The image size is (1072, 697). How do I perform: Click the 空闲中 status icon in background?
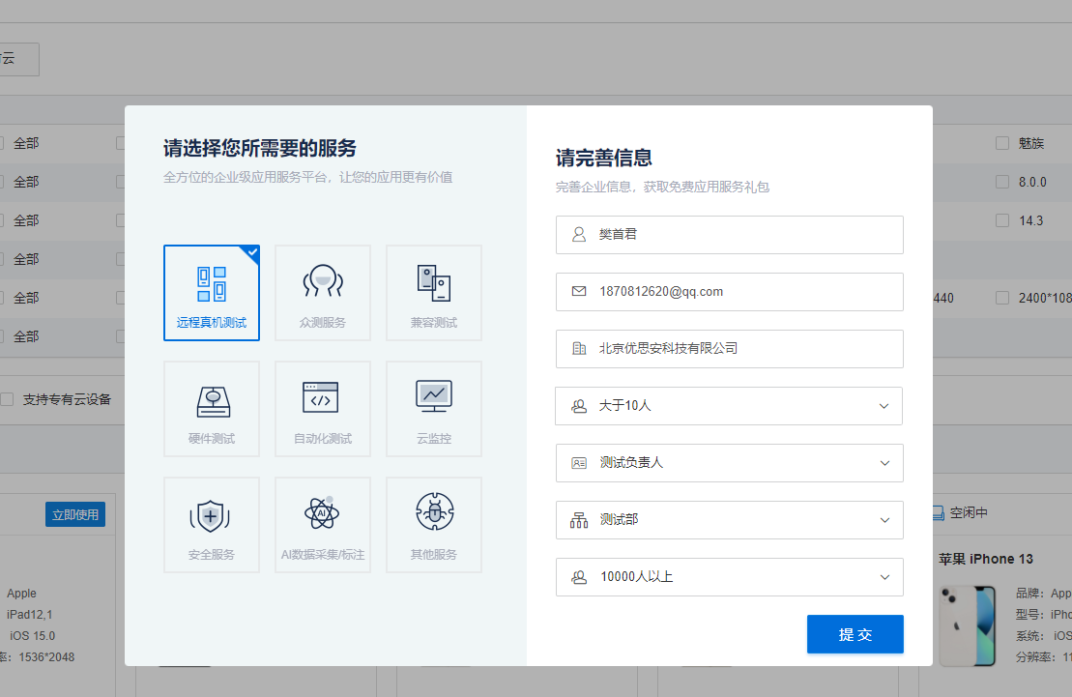point(939,513)
